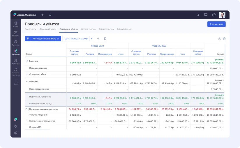Open the notifications bell icon

pyautogui.click(x=198, y=15)
